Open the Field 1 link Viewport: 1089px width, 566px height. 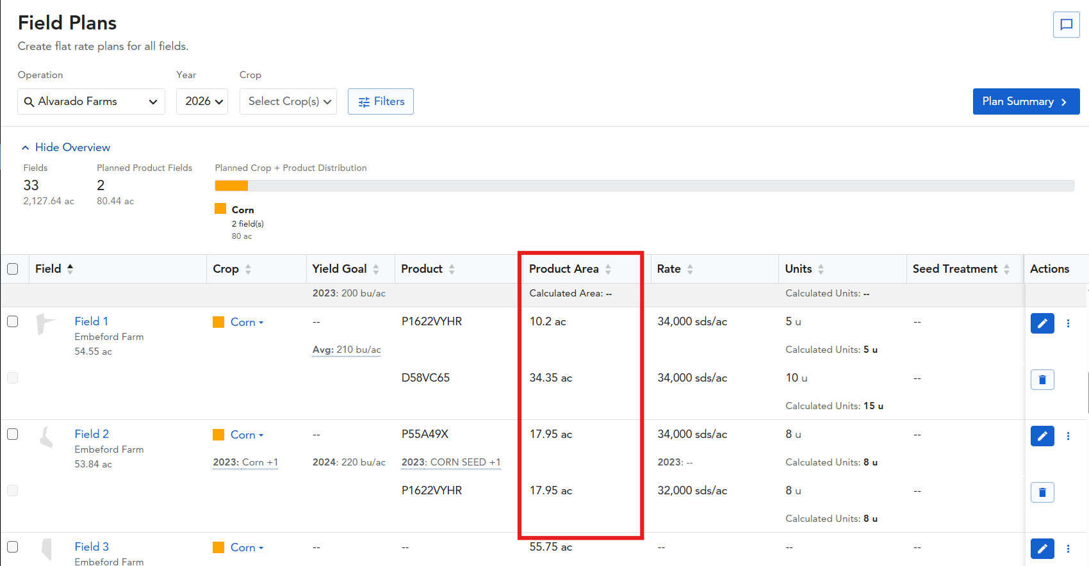(x=91, y=321)
